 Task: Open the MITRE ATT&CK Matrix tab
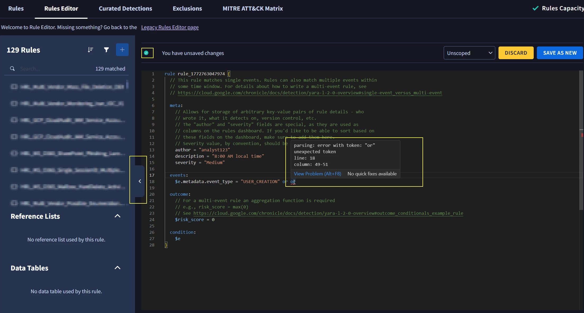[x=253, y=9]
